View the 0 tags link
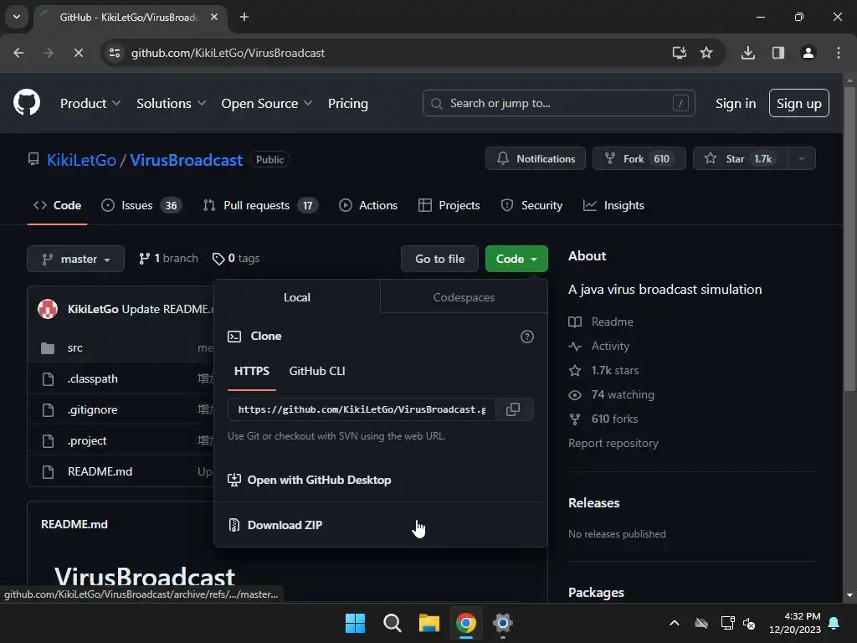The height and width of the screenshot is (643, 857). click(x=236, y=258)
